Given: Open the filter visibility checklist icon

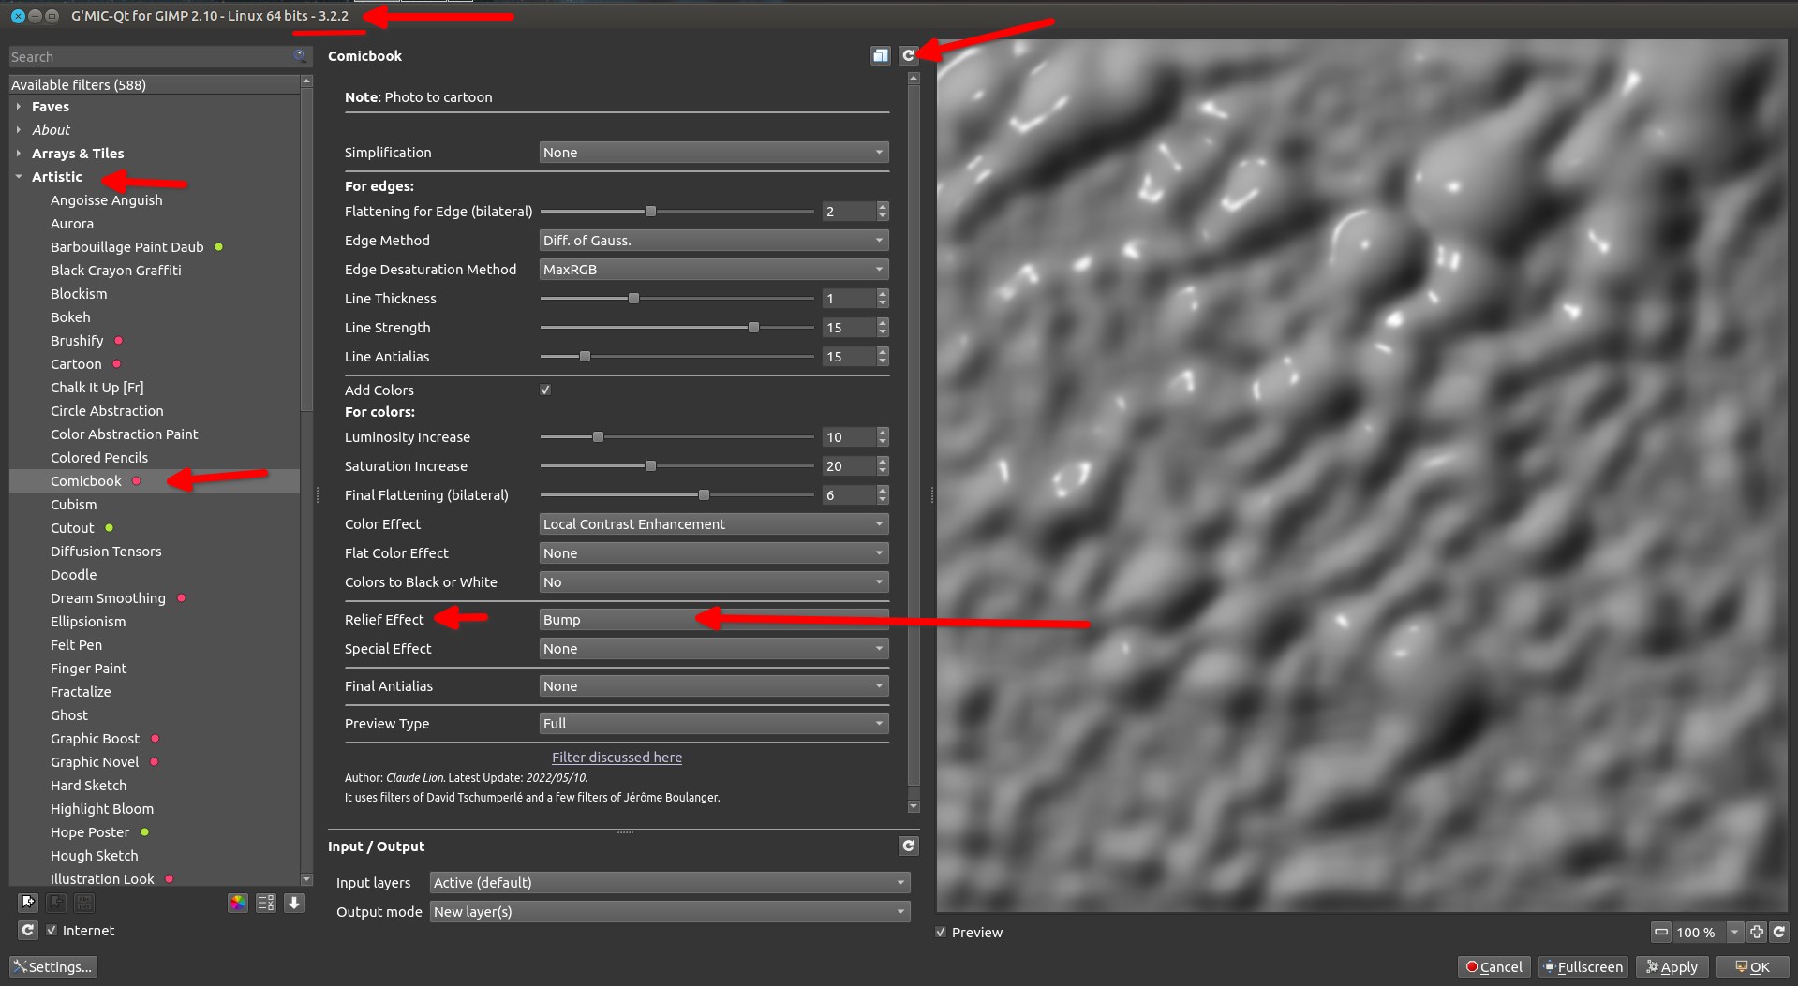Looking at the screenshot, I should [x=266, y=903].
